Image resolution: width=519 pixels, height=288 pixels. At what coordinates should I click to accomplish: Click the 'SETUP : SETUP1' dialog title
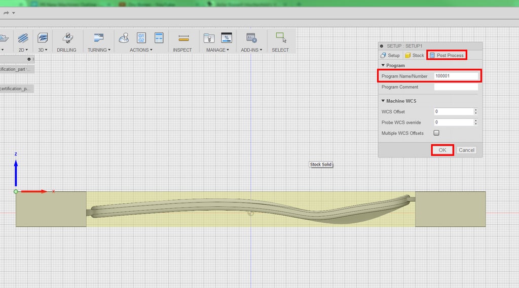tap(404, 46)
